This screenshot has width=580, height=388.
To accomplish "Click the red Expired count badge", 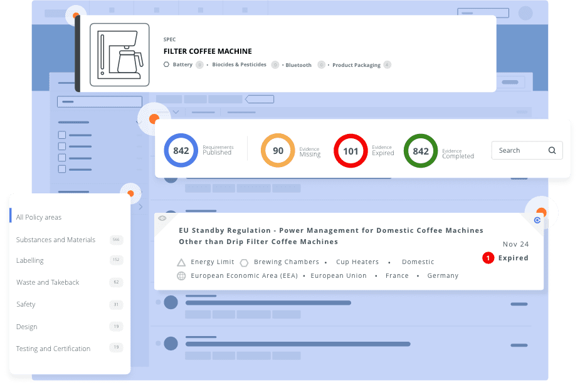I will [488, 258].
